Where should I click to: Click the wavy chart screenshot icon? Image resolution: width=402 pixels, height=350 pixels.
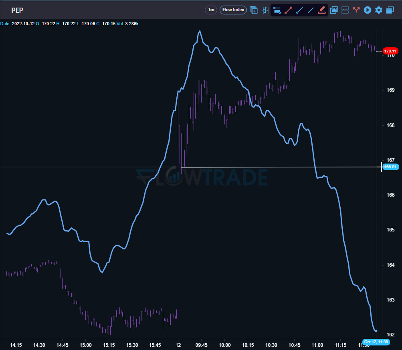point(345,10)
